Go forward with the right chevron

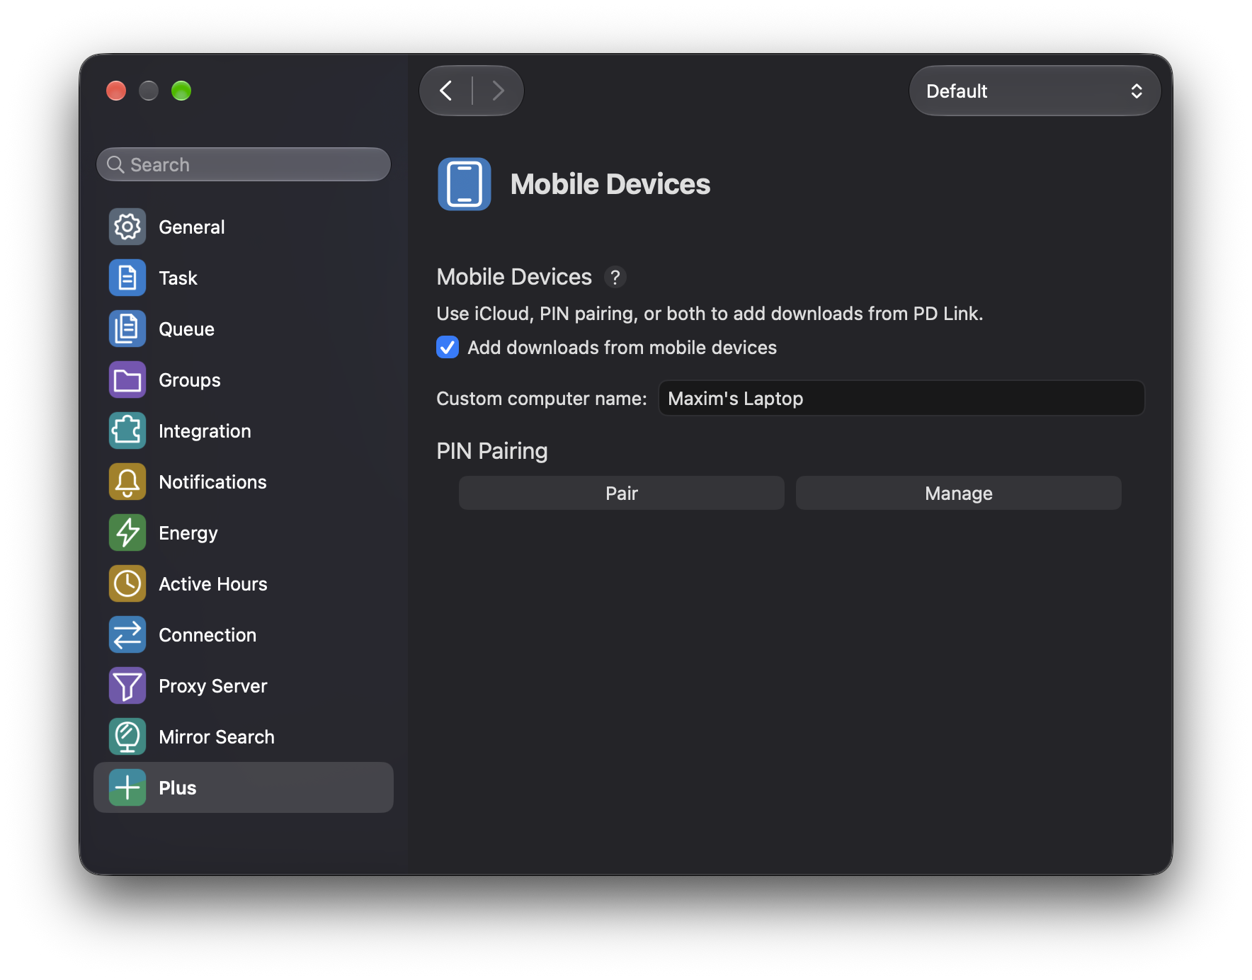pyautogui.click(x=498, y=91)
